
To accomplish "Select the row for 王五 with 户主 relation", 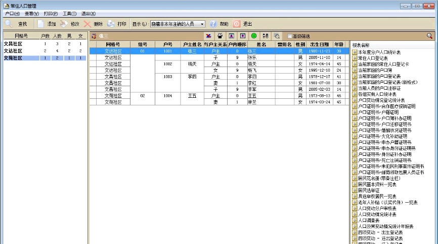I will (220, 96).
